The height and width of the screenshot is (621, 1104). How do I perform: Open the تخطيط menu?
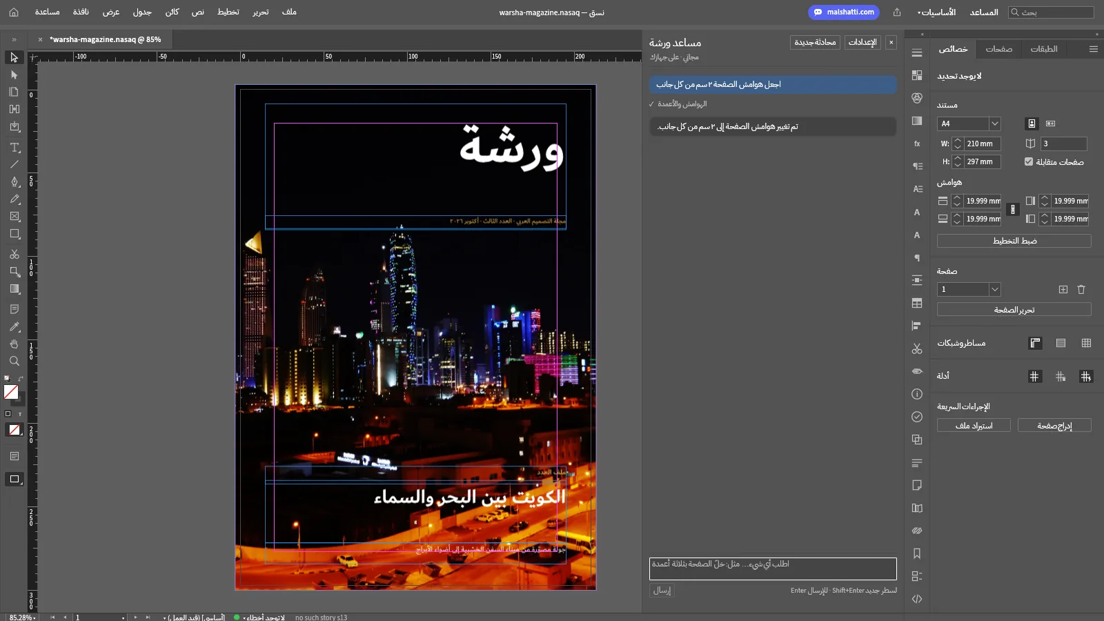(228, 12)
